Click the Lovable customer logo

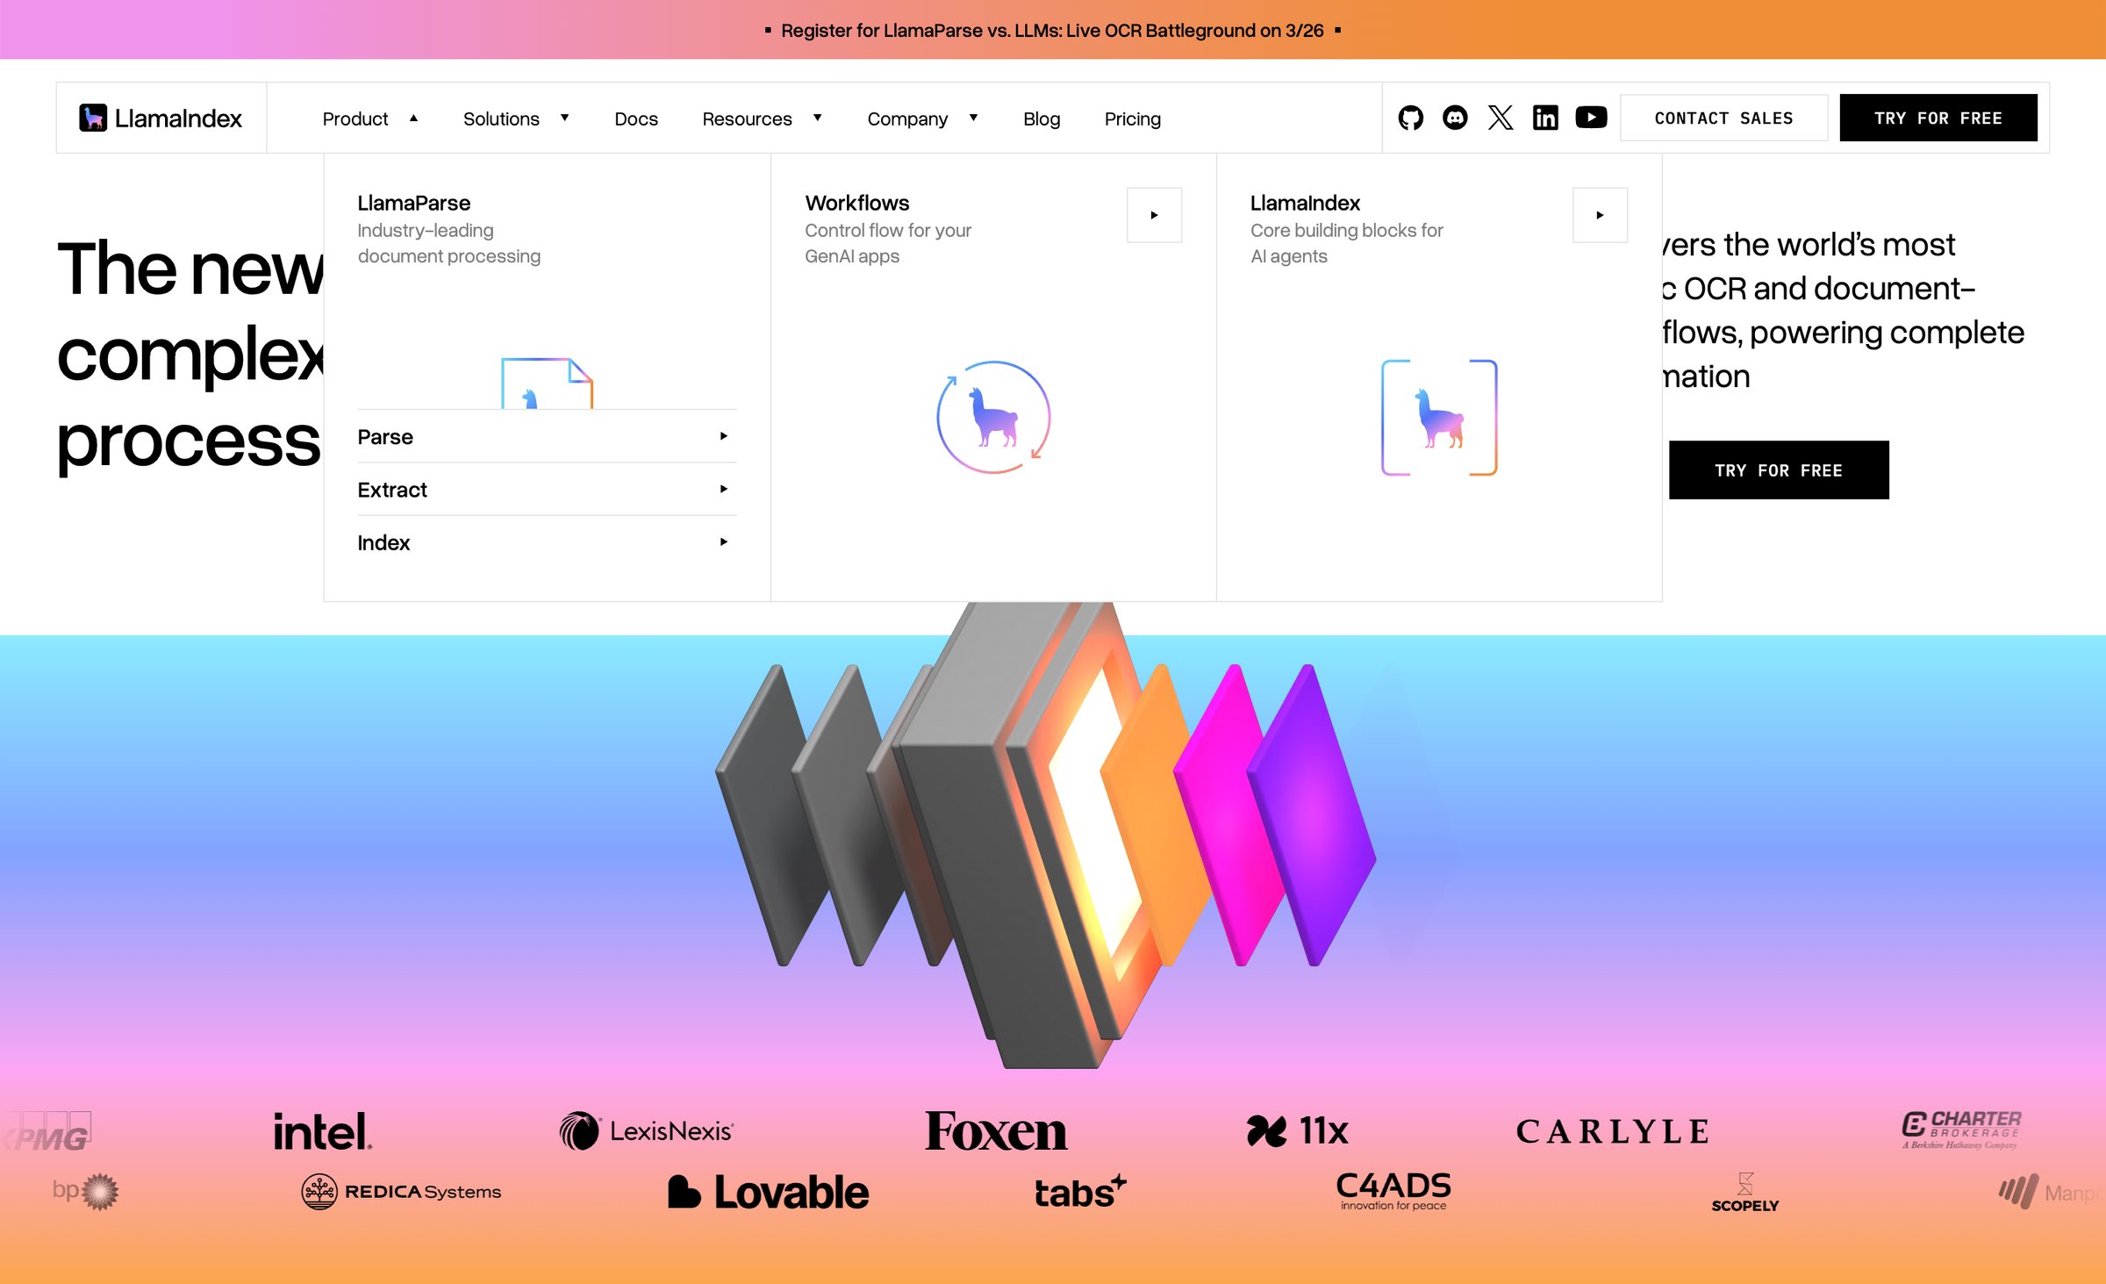[768, 1192]
